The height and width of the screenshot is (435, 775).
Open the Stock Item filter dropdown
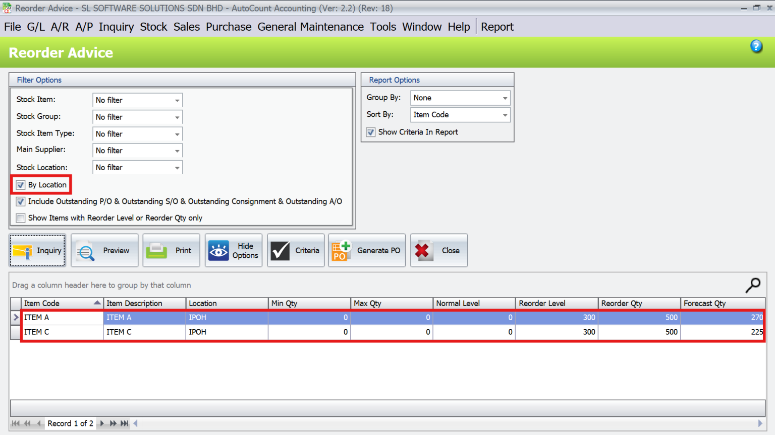click(177, 100)
